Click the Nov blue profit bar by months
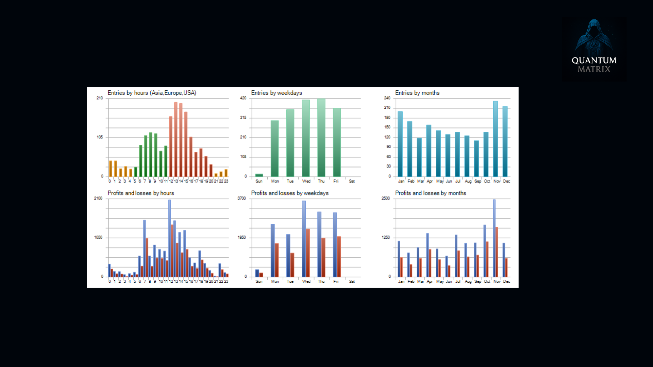 494,238
